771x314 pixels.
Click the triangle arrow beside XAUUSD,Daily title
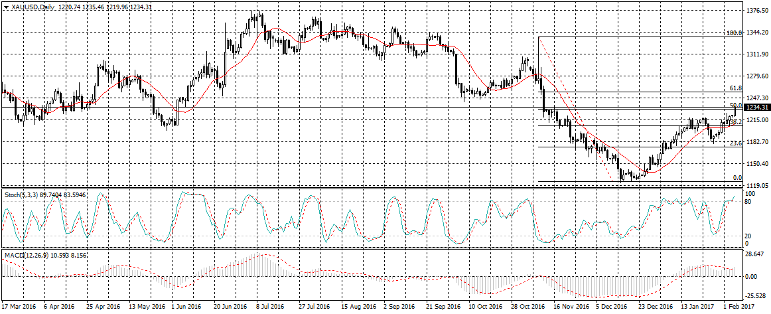pos(5,6)
